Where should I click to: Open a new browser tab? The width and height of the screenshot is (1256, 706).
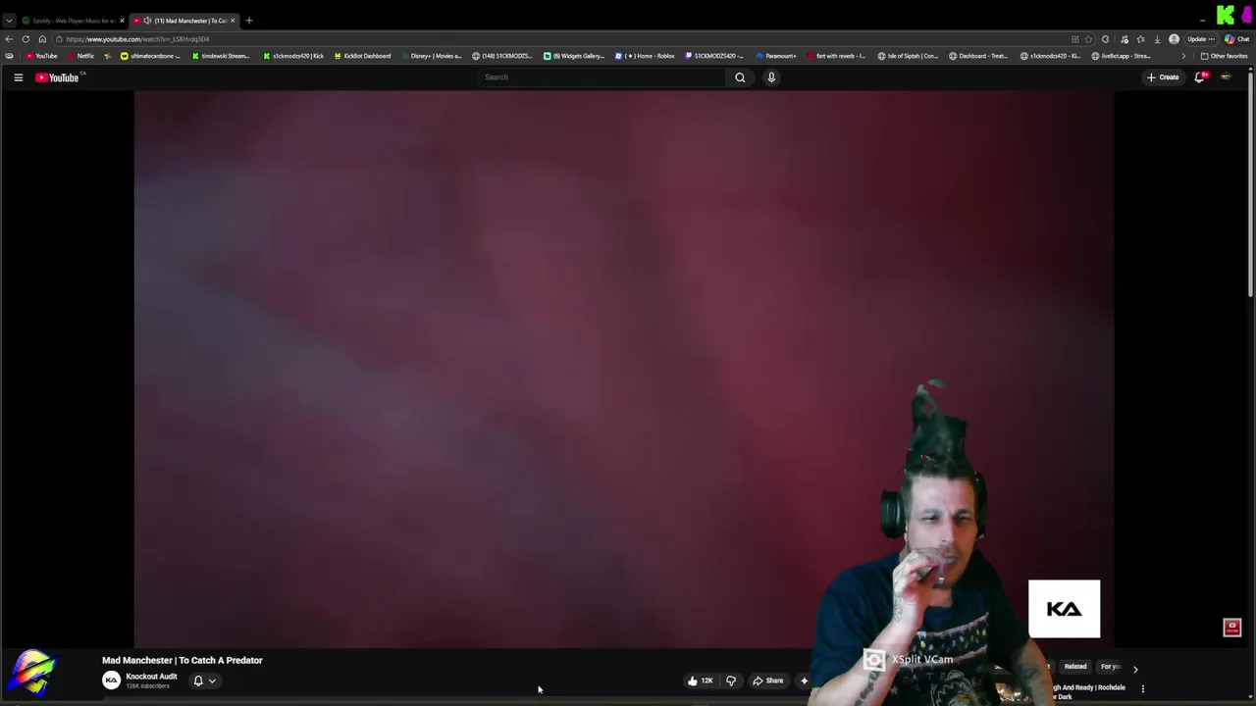pyautogui.click(x=249, y=21)
